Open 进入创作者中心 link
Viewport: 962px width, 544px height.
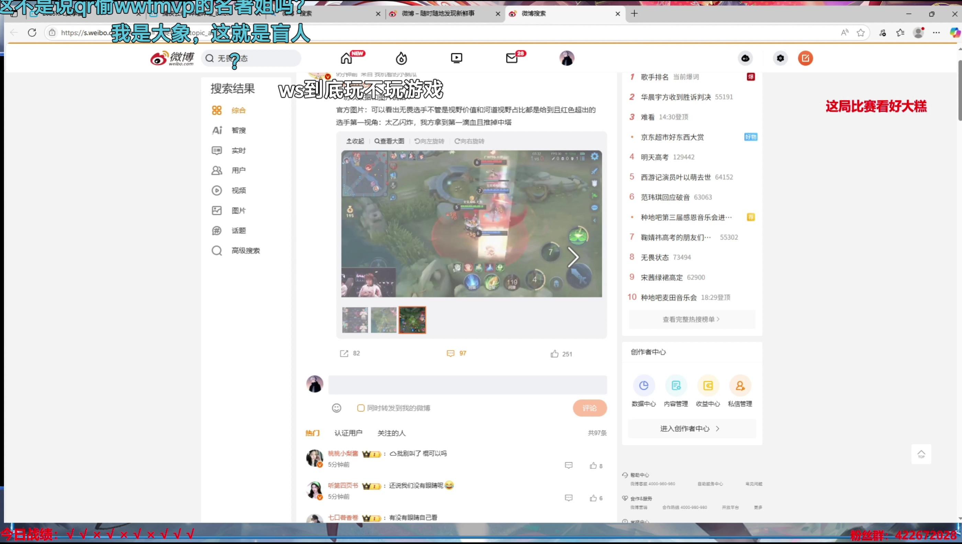(691, 429)
